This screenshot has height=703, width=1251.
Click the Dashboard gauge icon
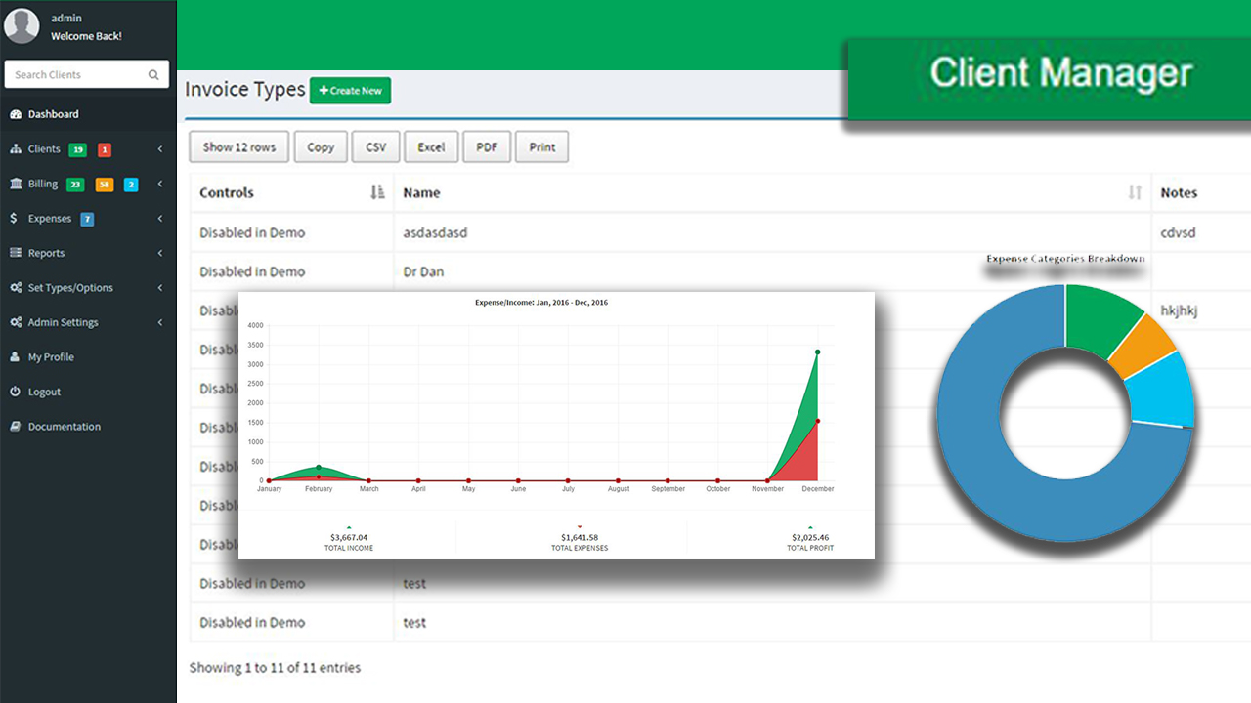coord(16,114)
